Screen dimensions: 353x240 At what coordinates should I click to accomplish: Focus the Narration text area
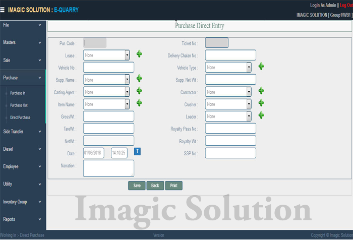(x=108, y=168)
